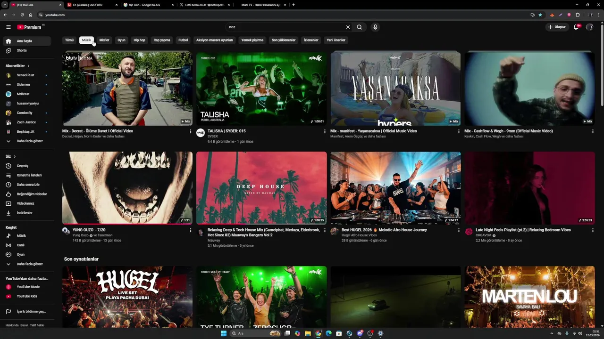The width and height of the screenshot is (604, 339).
Task: Open Oyun under Keşfet in sidebar
Action: (x=26, y=254)
